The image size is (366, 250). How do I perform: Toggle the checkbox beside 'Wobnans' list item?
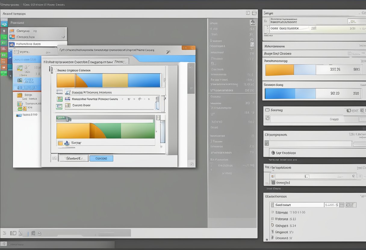coord(272,219)
